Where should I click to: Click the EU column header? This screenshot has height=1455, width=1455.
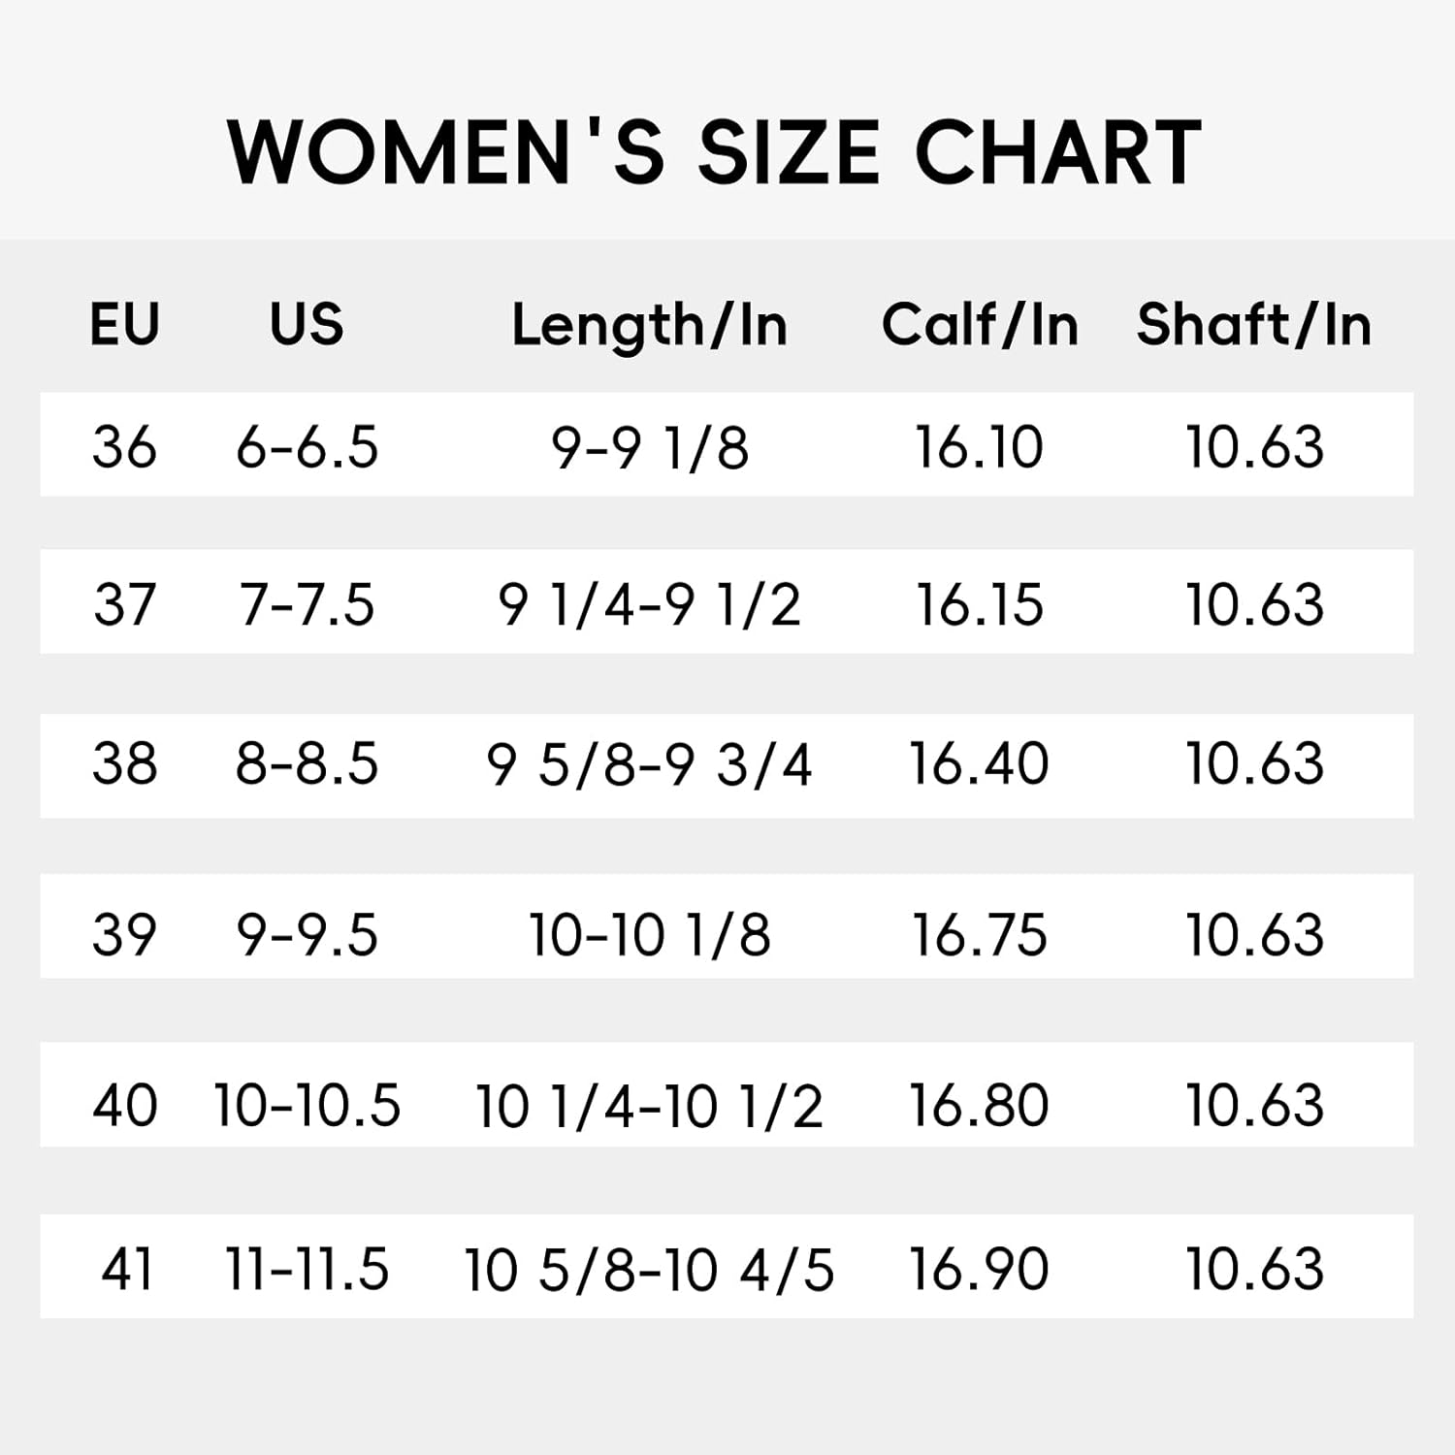click(124, 324)
